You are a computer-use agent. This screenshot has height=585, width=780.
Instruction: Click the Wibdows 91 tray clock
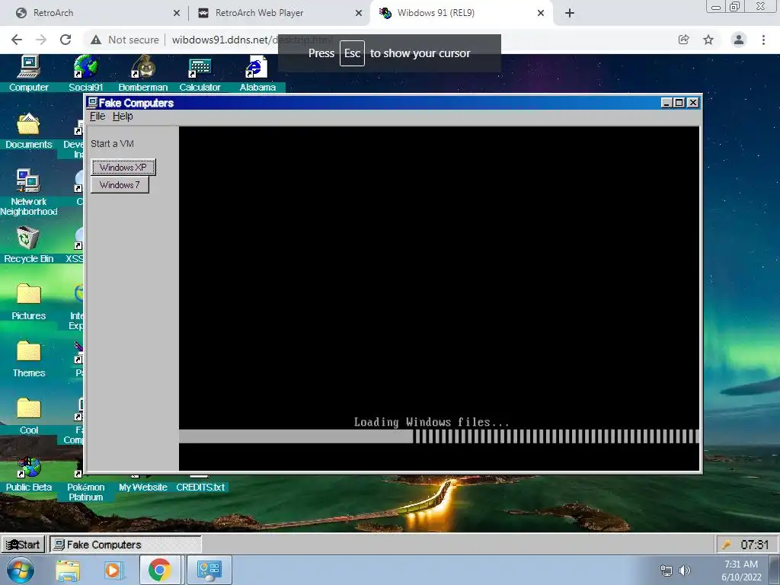754,545
